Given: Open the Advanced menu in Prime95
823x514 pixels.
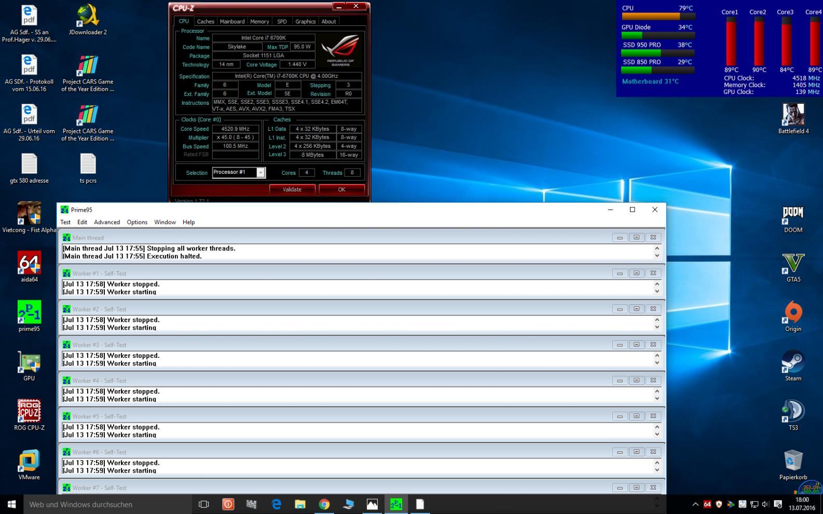Looking at the screenshot, I should [107, 222].
